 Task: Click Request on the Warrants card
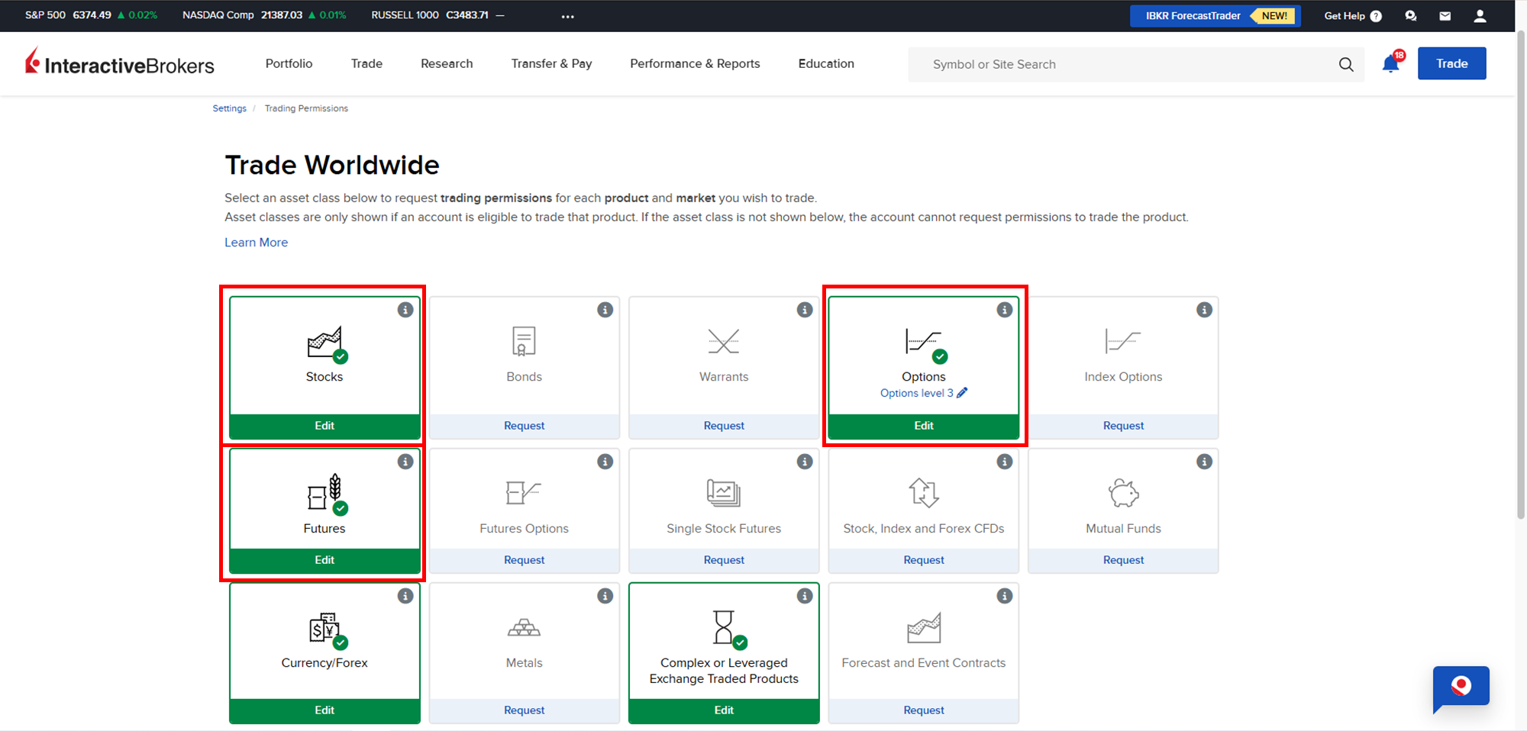tap(723, 426)
